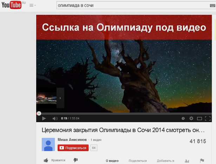216x164 pixels.
Task: Play the video
Action: click(44, 119)
